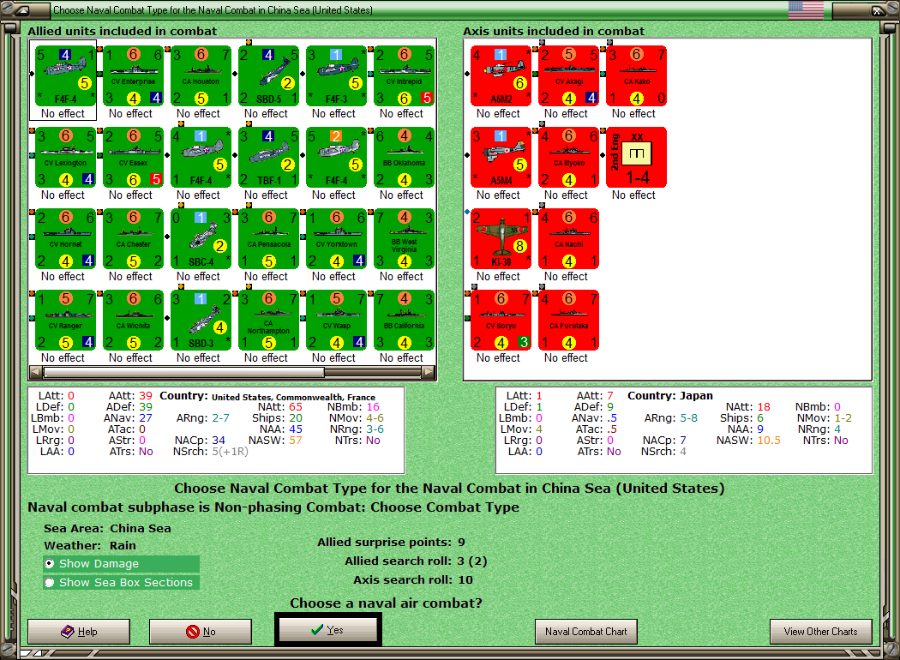
Task: Click the right arrow of Allied units scrollbar
Action: click(429, 372)
